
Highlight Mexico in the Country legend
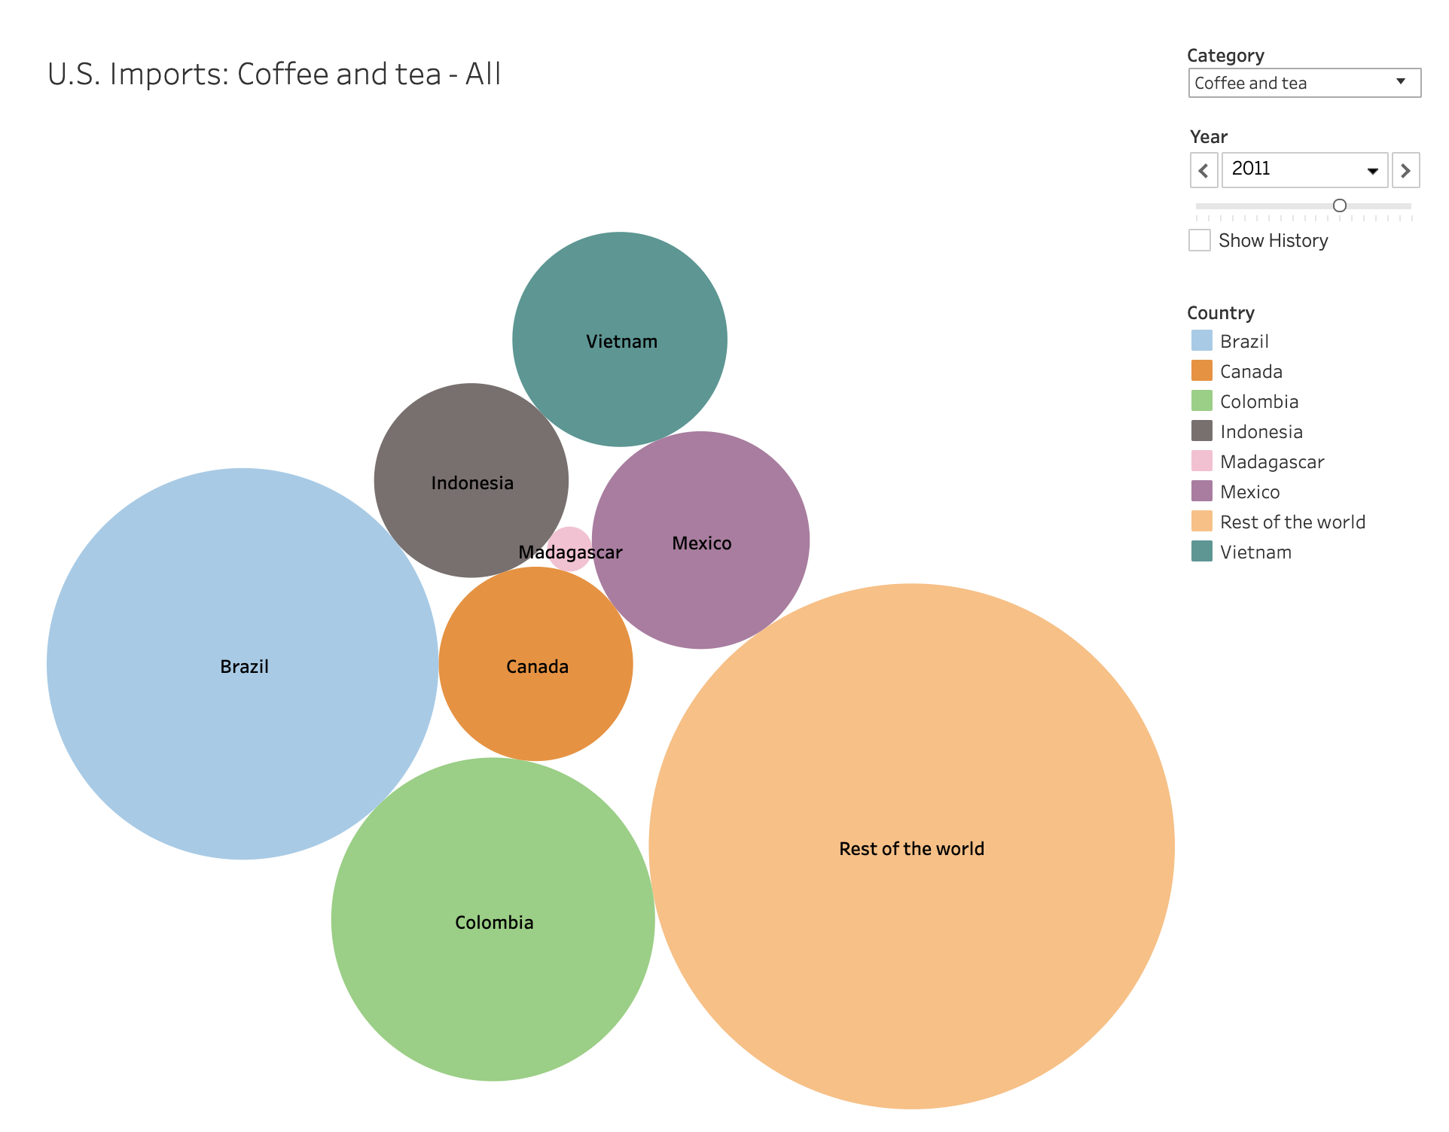(1249, 491)
